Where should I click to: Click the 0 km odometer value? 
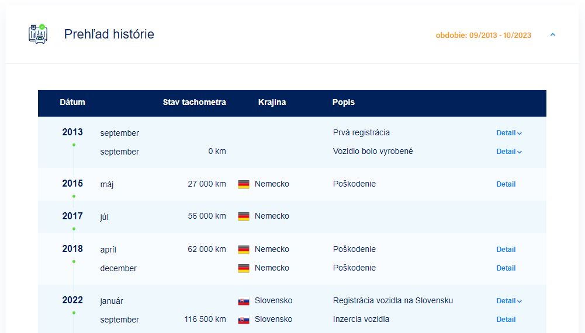pos(217,151)
